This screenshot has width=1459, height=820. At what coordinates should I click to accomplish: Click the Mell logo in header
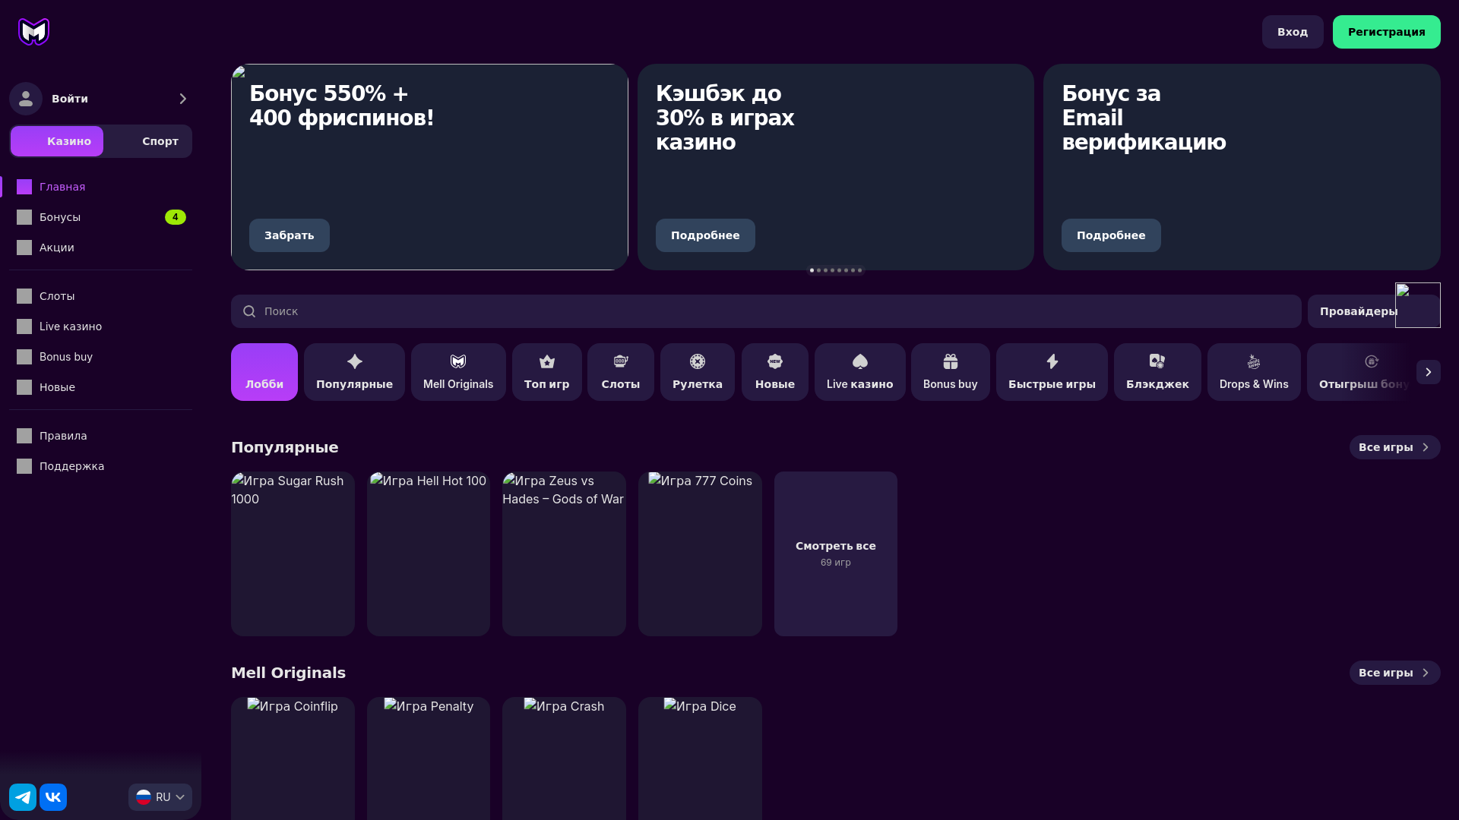pyautogui.click(x=33, y=32)
